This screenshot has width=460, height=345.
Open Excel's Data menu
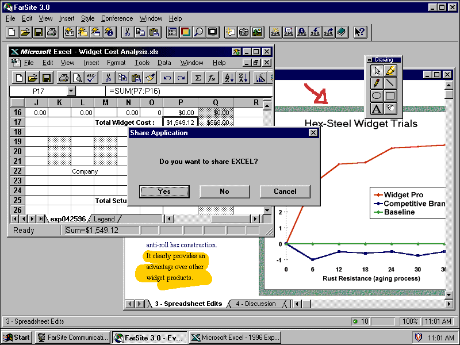pos(164,63)
